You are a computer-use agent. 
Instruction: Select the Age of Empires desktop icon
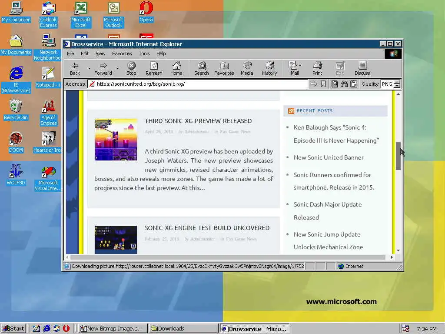(x=48, y=113)
